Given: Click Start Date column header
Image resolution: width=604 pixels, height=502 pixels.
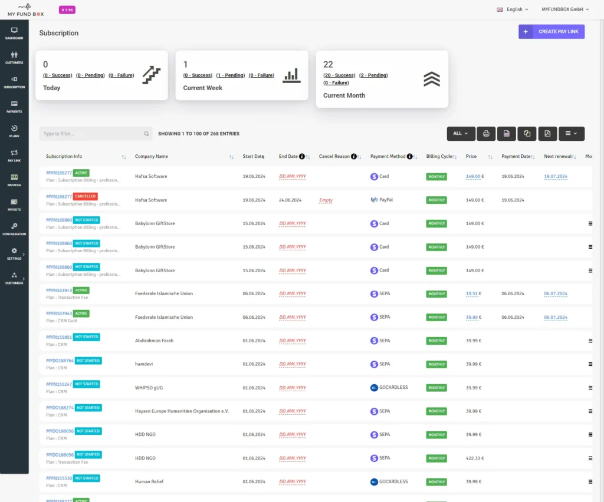Looking at the screenshot, I should [x=254, y=157].
